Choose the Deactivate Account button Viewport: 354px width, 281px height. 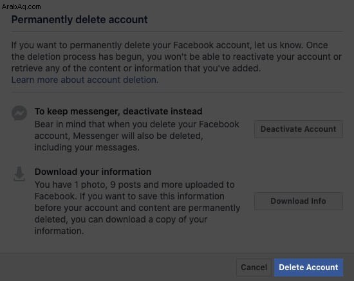pos(299,129)
